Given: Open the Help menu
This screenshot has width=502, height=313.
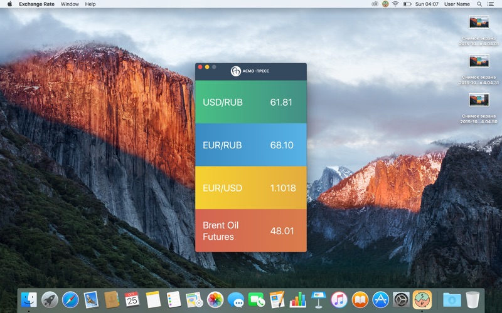Looking at the screenshot, I should (x=90, y=4).
